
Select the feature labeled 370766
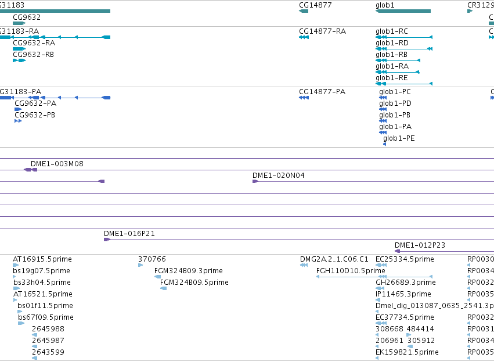152,259
